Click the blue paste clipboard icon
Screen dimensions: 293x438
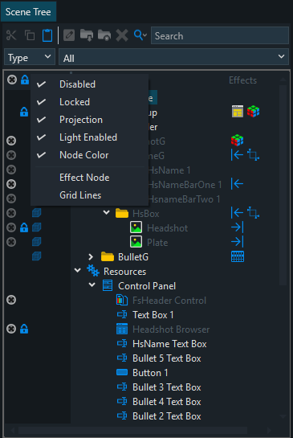tap(47, 35)
